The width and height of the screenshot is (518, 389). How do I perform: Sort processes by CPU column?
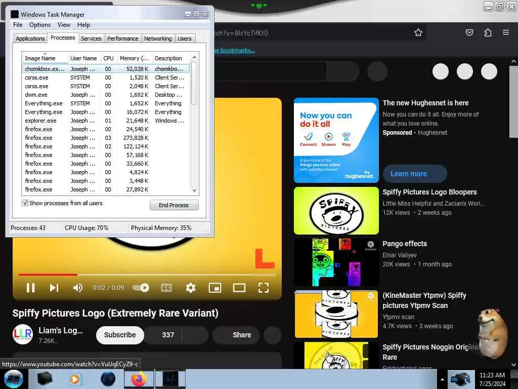coord(108,58)
